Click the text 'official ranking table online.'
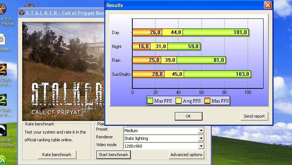This screenshot has height=165, width=292. point(48,140)
